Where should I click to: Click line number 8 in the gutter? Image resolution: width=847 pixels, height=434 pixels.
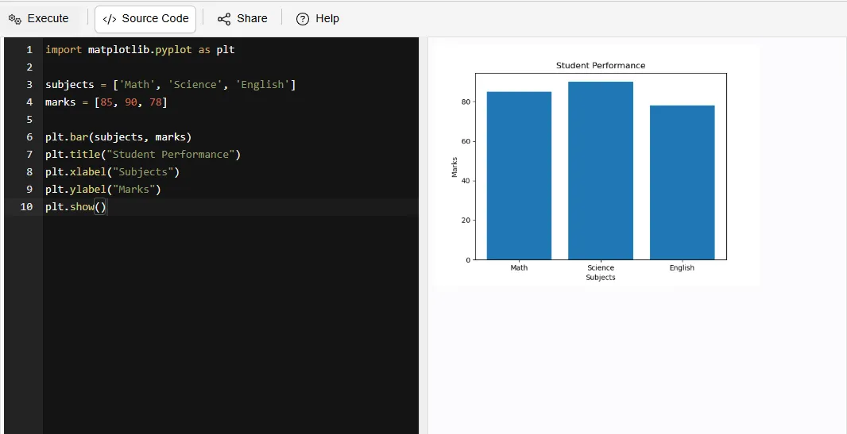[29, 171]
